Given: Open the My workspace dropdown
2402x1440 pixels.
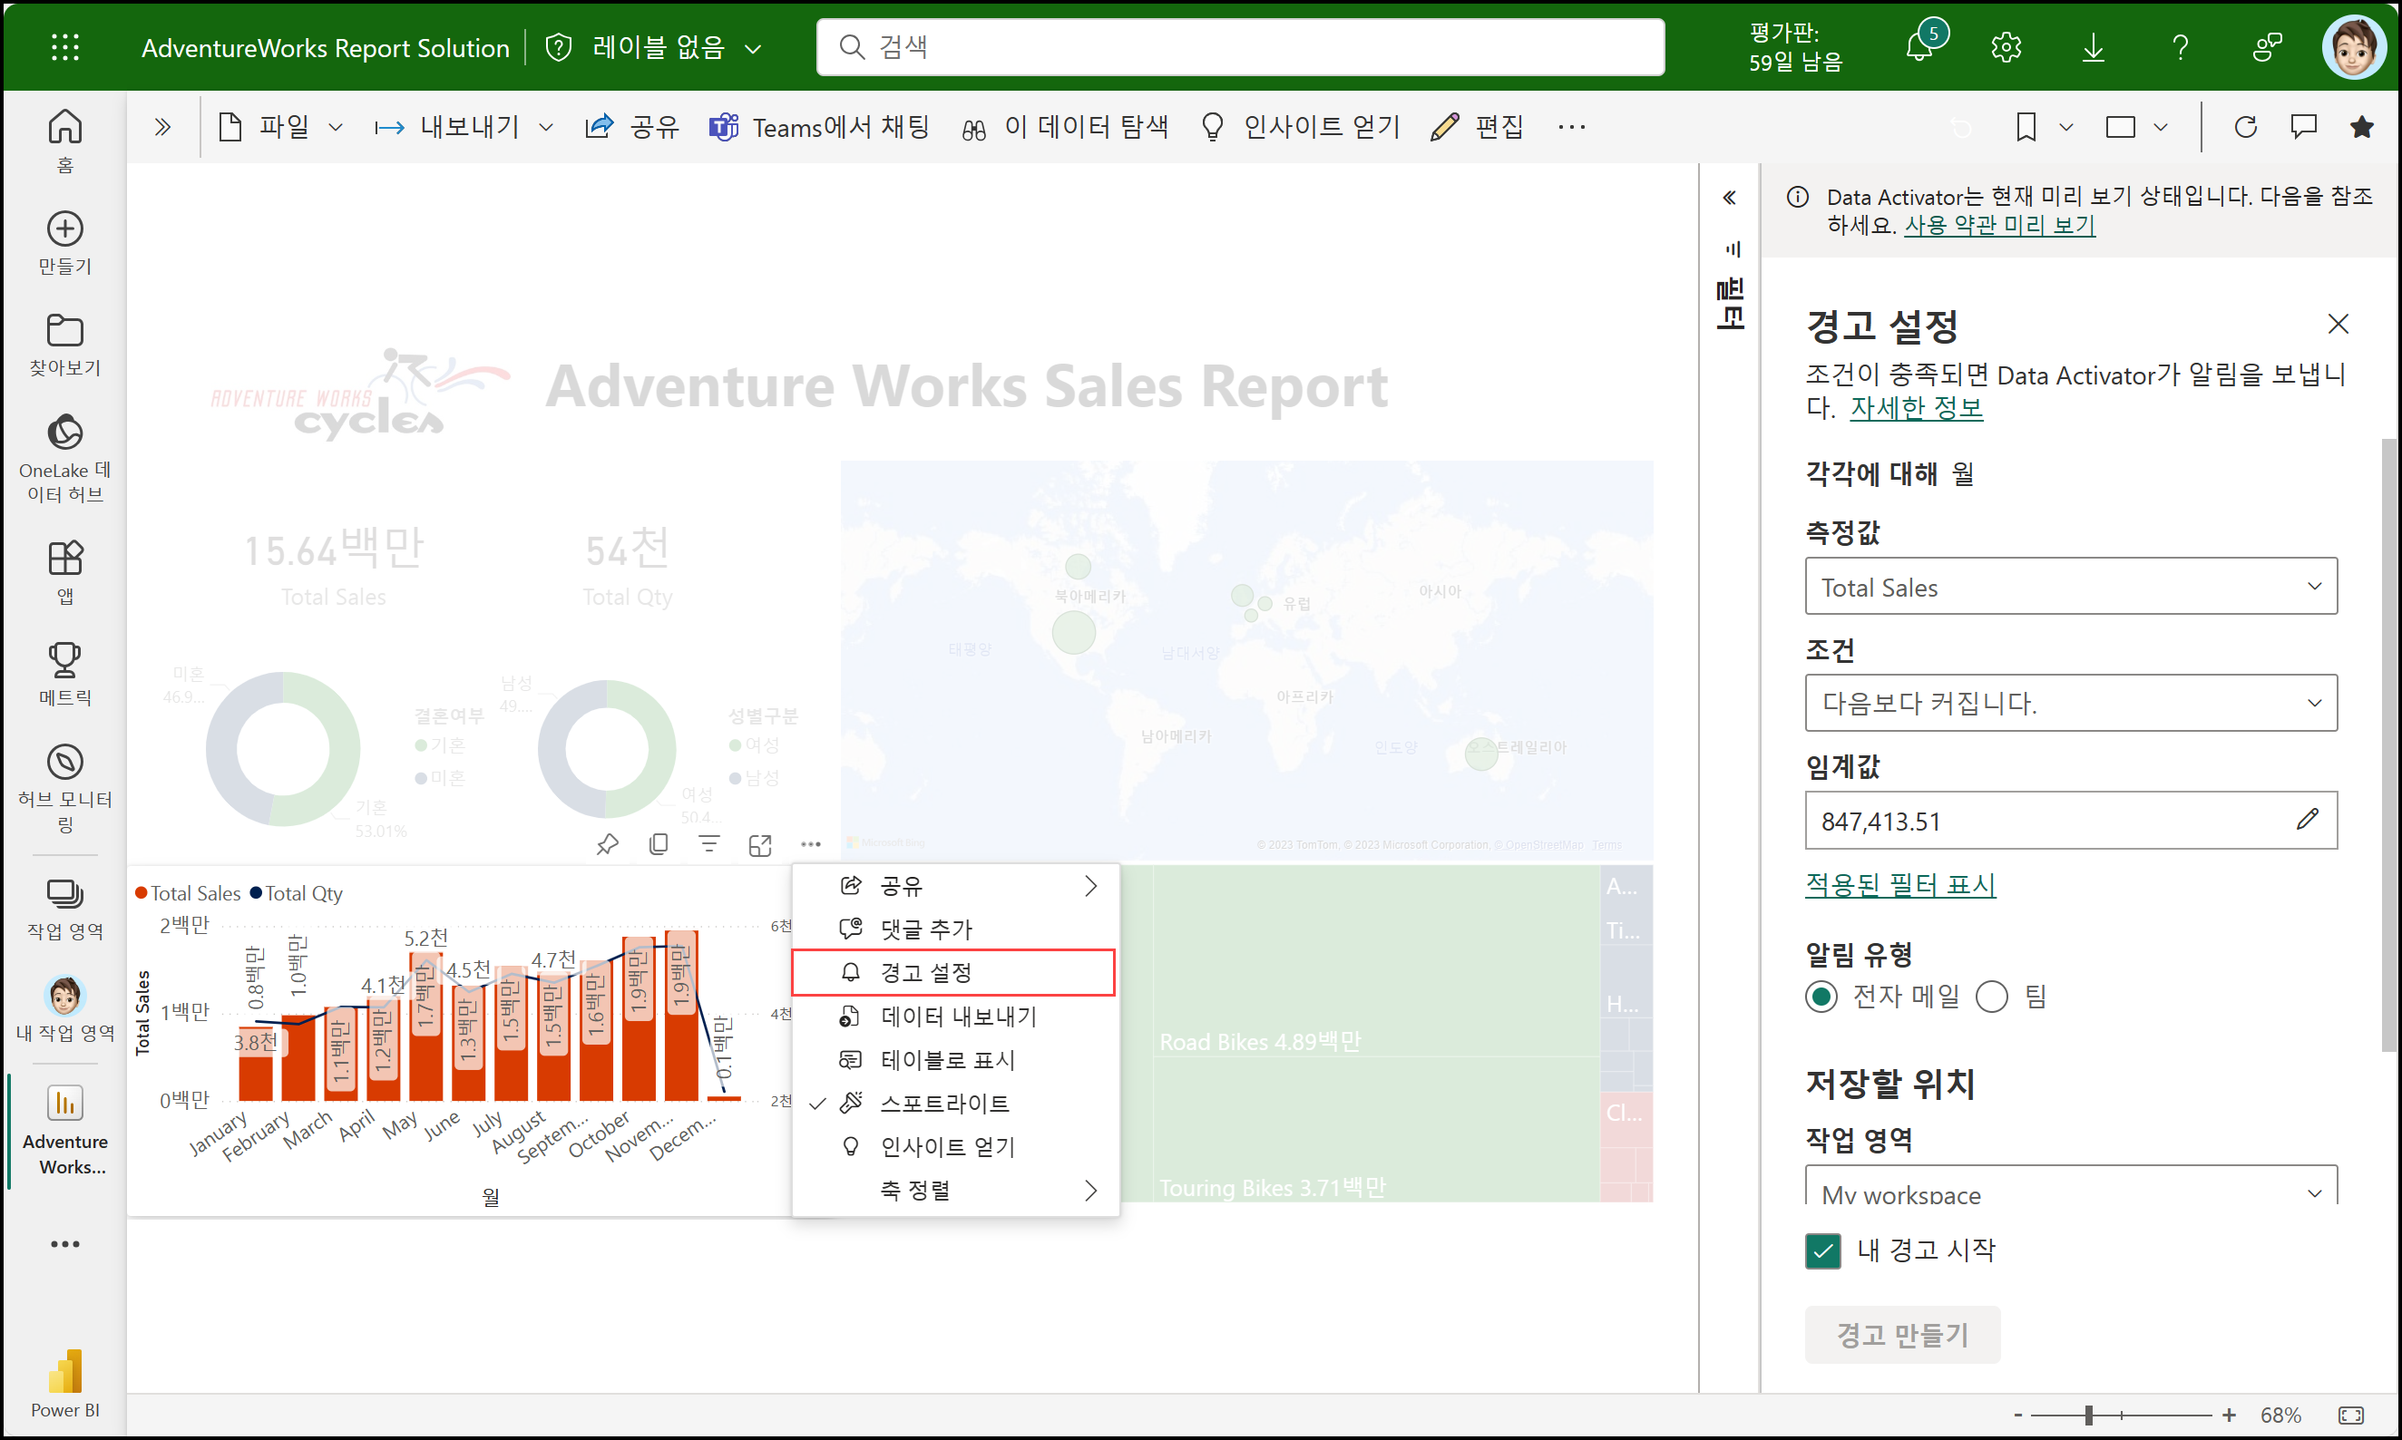Looking at the screenshot, I should [x=2070, y=1192].
